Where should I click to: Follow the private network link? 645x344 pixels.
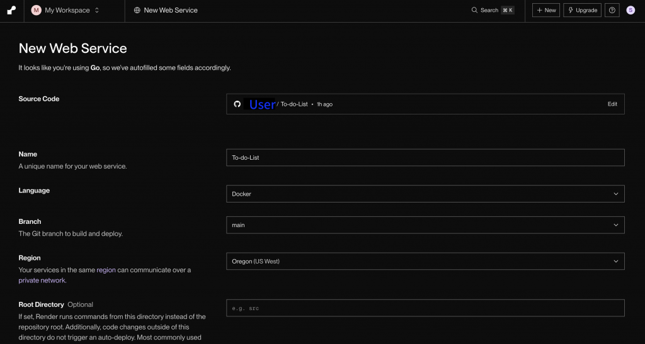tap(42, 280)
